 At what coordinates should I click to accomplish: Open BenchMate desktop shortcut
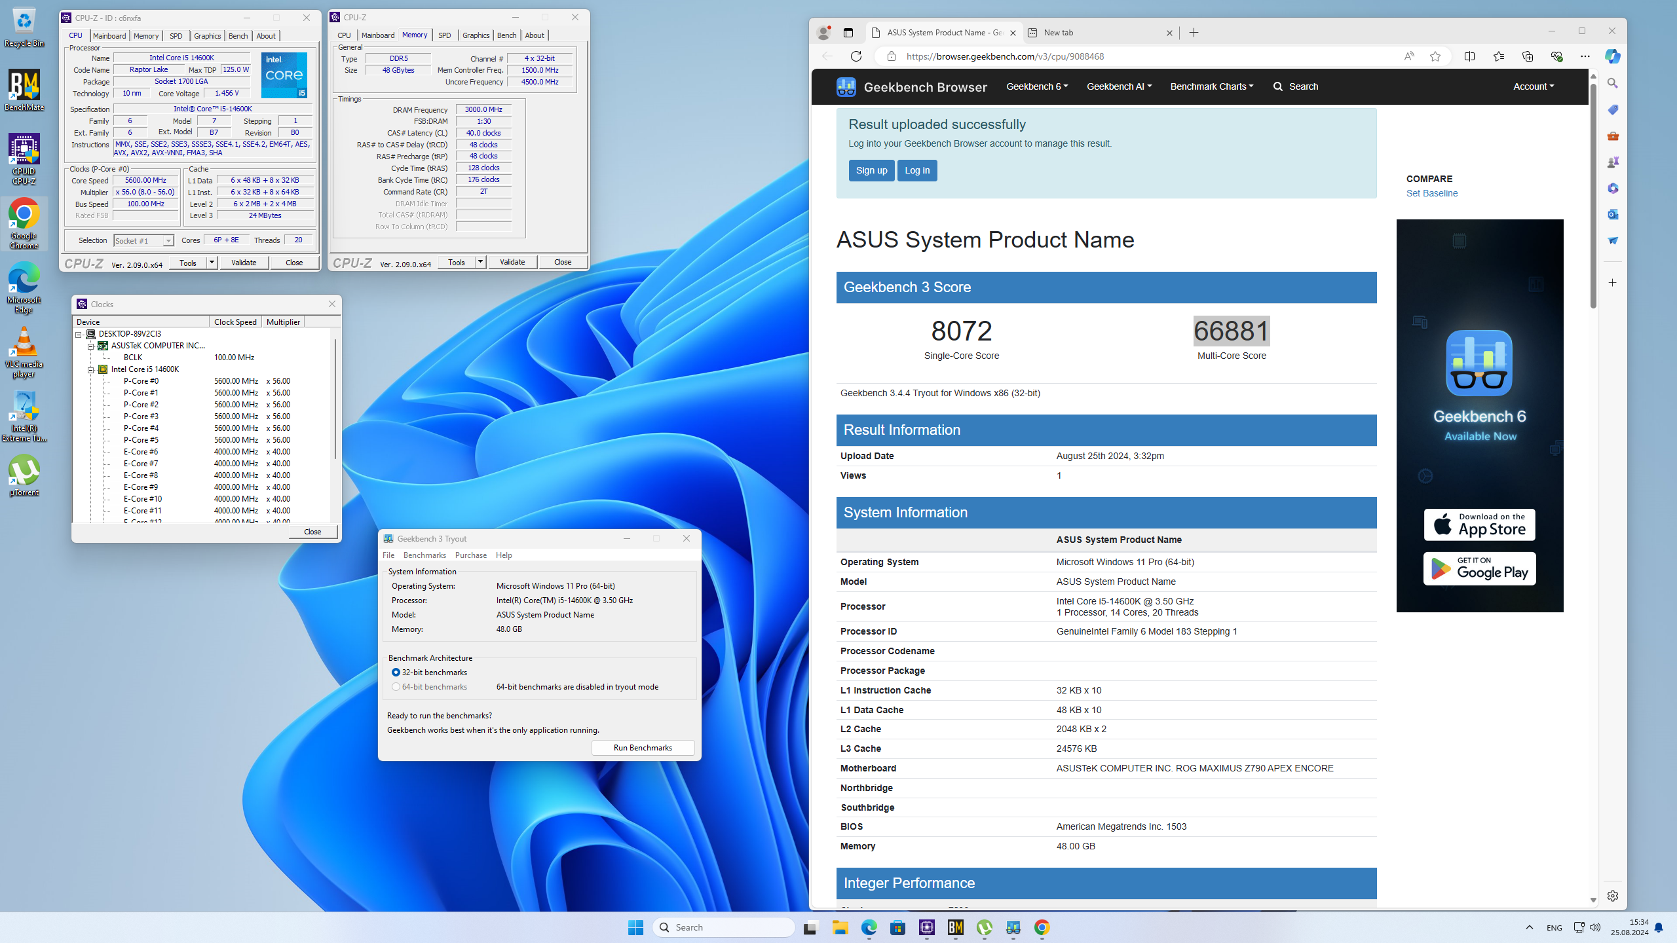pyautogui.click(x=24, y=90)
